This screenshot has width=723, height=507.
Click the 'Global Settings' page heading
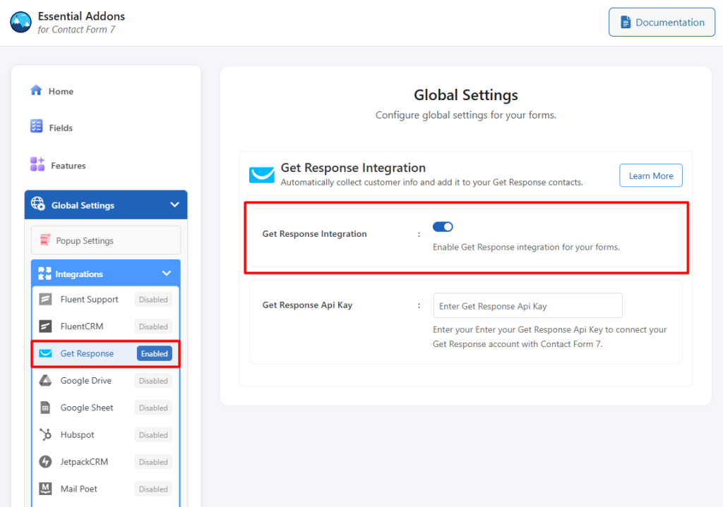[466, 95]
